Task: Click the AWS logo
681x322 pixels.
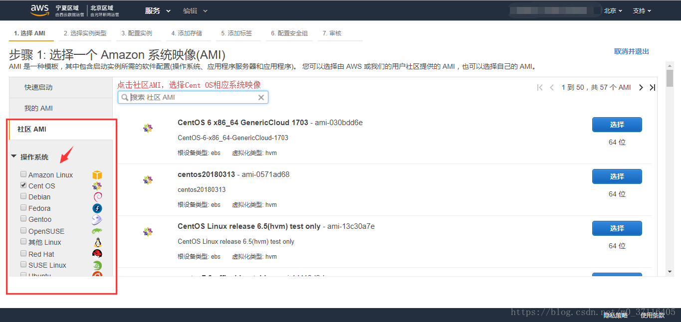Action: (40, 10)
